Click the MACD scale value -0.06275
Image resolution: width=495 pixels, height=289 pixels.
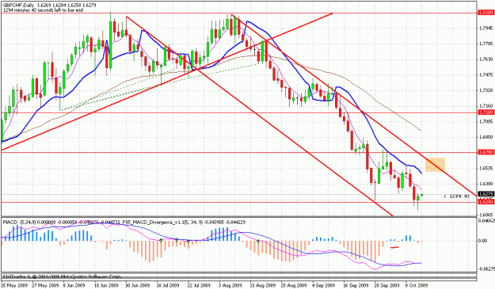pos(486,269)
